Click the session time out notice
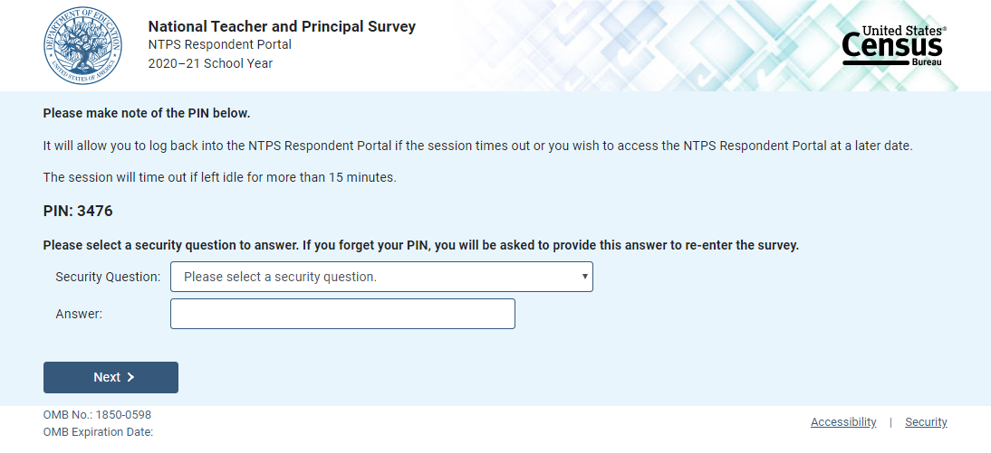The width and height of the screenshot is (991, 453). tap(219, 177)
